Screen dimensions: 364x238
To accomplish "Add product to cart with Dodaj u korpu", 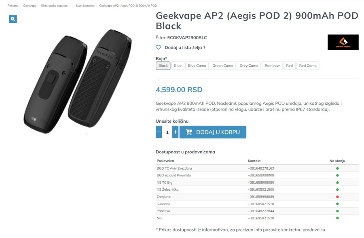I will [213, 132].
